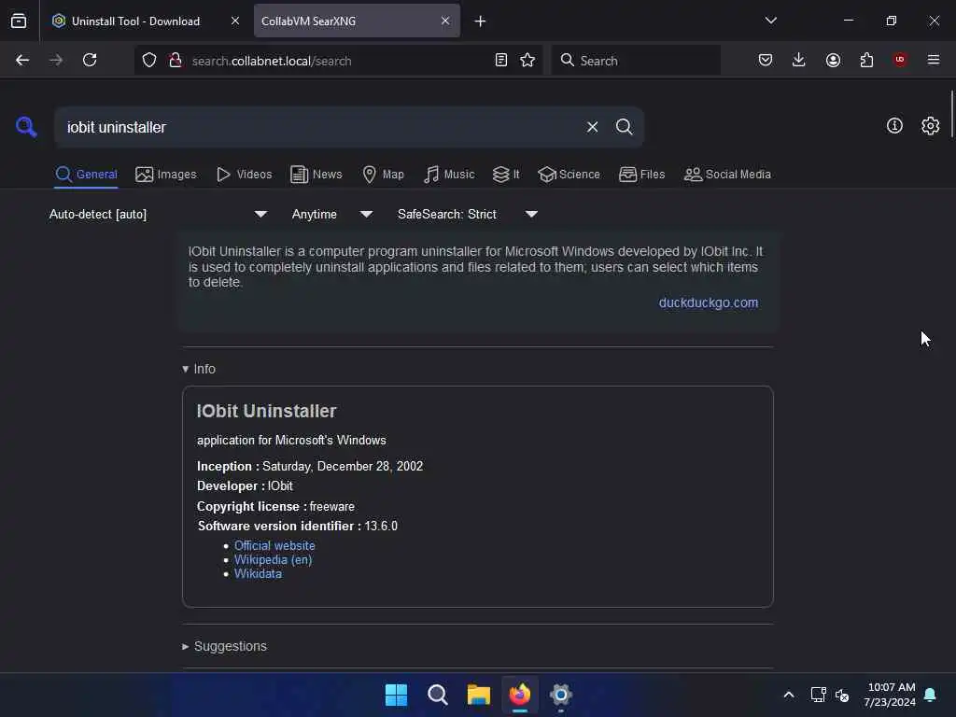Open File Explorer from taskbar
This screenshot has width=956, height=717.
479,695
